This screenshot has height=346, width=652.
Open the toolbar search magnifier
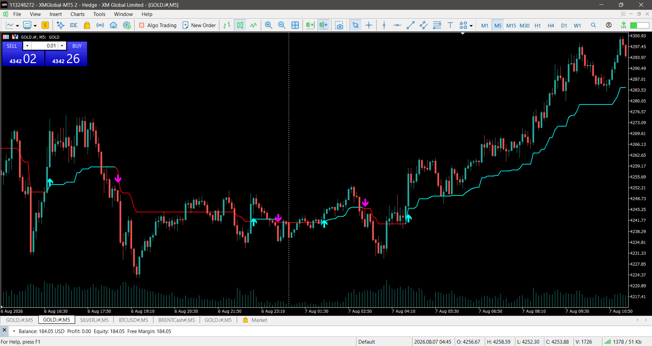[593, 25]
